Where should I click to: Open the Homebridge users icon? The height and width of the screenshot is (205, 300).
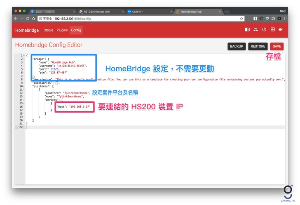point(255,30)
